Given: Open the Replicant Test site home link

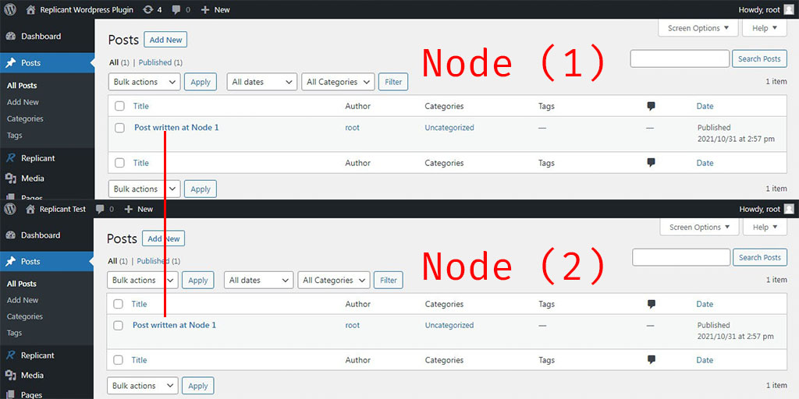Looking at the screenshot, I should pos(56,209).
